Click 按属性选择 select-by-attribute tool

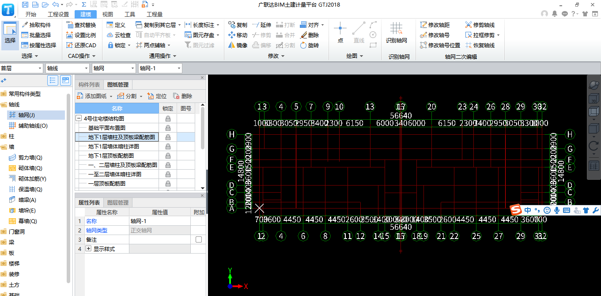coord(39,45)
